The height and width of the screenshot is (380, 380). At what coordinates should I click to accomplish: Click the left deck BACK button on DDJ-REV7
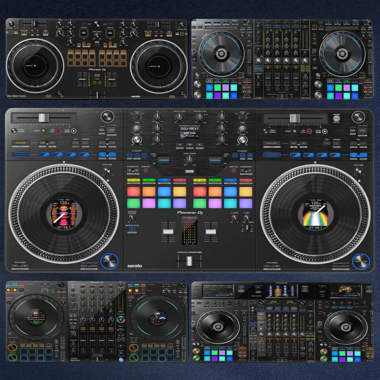[x=102, y=130]
